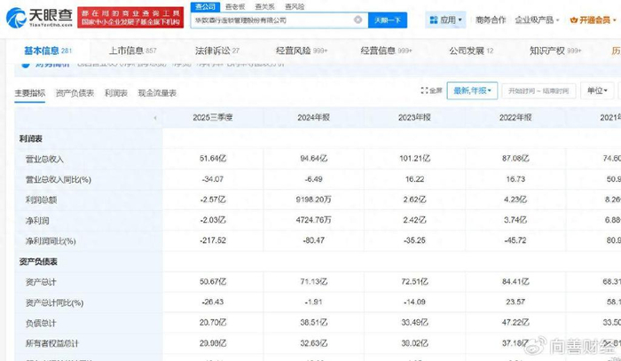This screenshot has height=361, width=621.
Task: Open the 知识产权 tab
Action: click(555, 51)
